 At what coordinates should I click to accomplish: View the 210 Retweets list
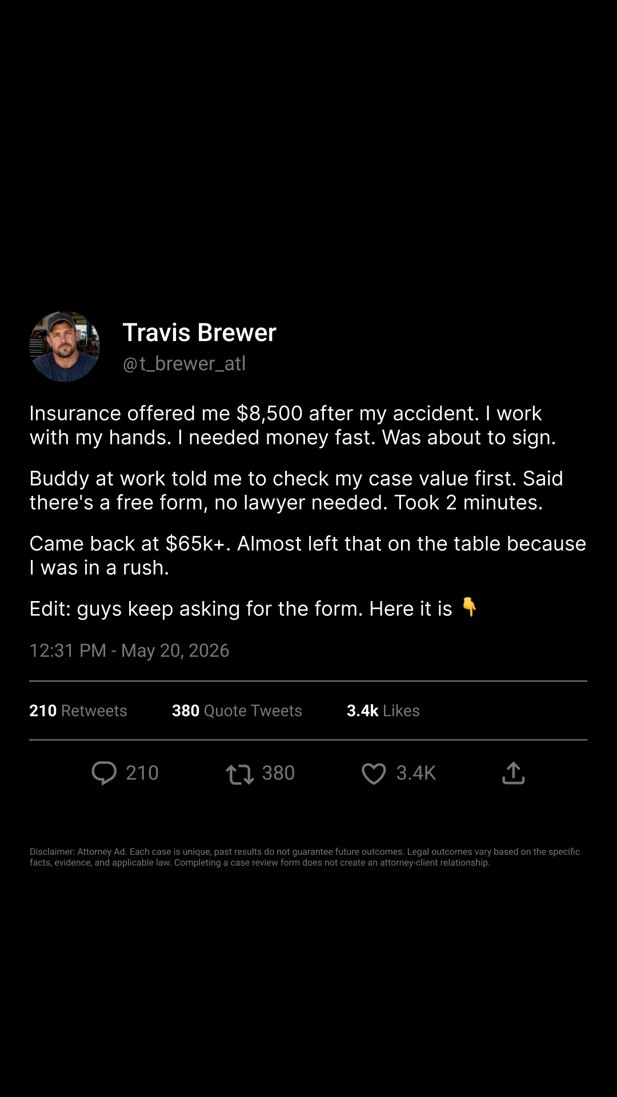pos(78,710)
